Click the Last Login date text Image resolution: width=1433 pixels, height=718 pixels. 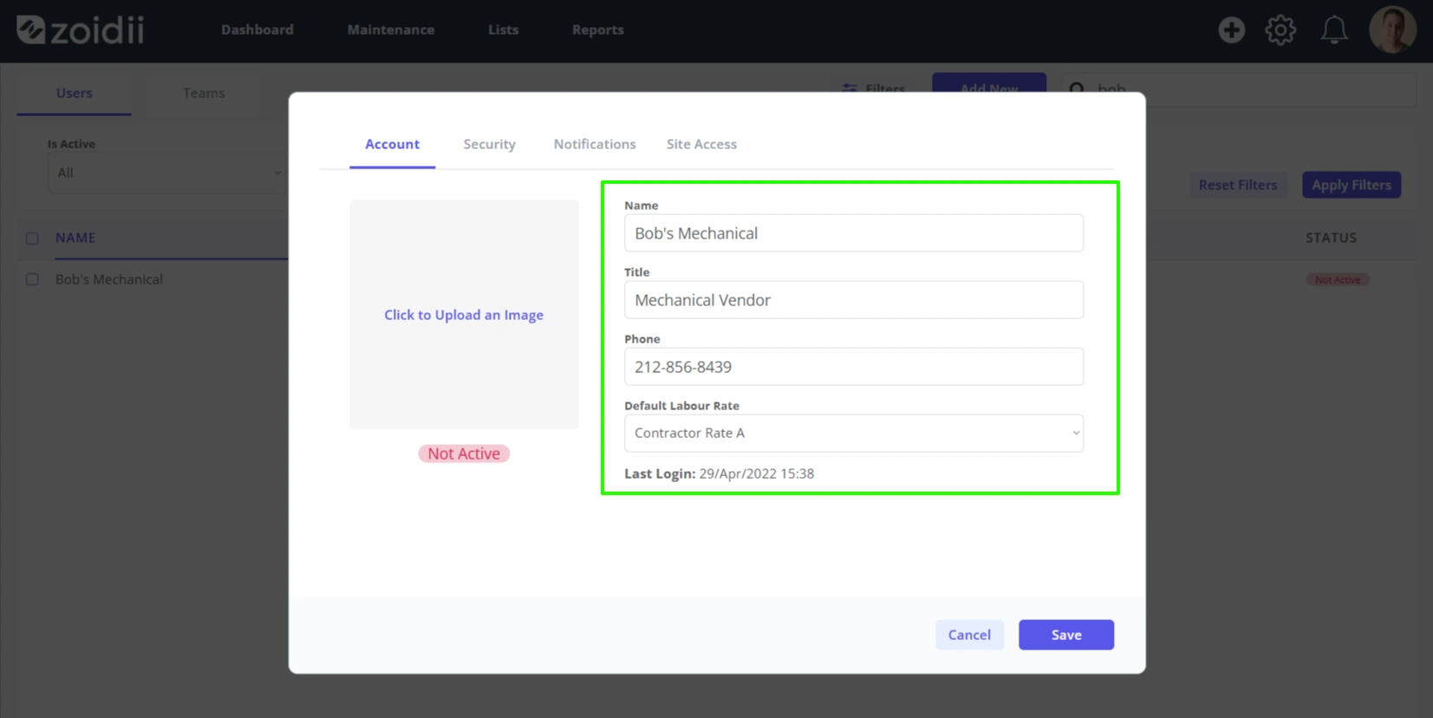coord(757,473)
